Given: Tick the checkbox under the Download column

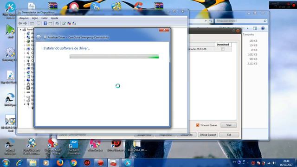Looking at the screenshot, I should (x=223, y=49).
